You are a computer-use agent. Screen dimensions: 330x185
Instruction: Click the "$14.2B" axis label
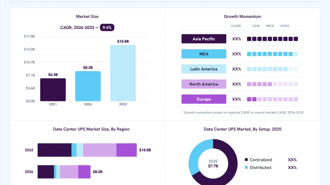29,49
